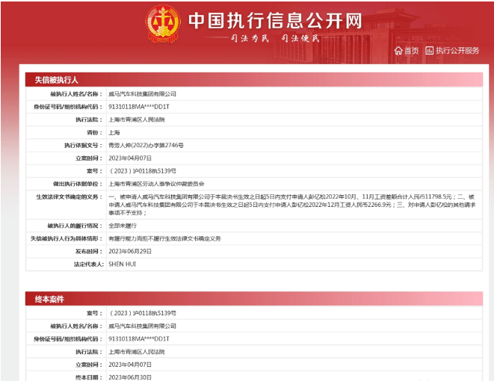Click case number (2023)沪0118执5139号 in 失信被执行人 section

click(142, 171)
